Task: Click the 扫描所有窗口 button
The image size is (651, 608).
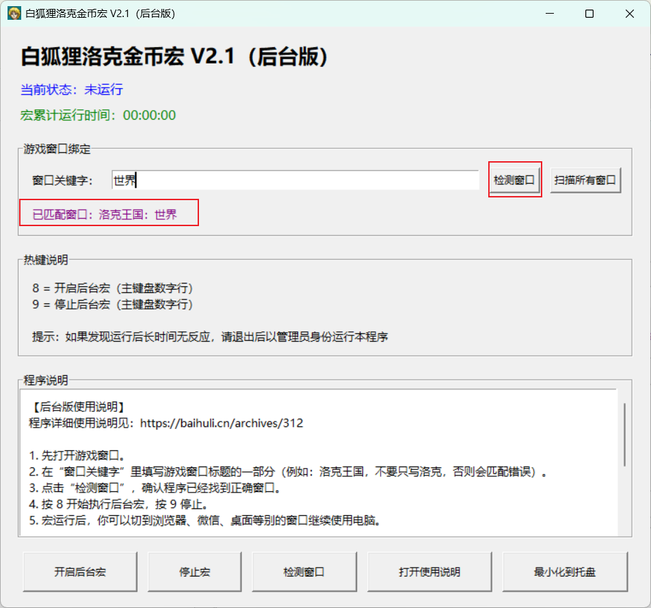Action: tap(585, 180)
